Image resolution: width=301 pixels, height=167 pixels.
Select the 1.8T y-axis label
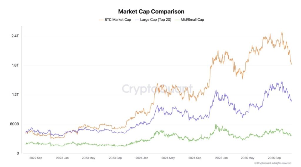(x=15, y=65)
